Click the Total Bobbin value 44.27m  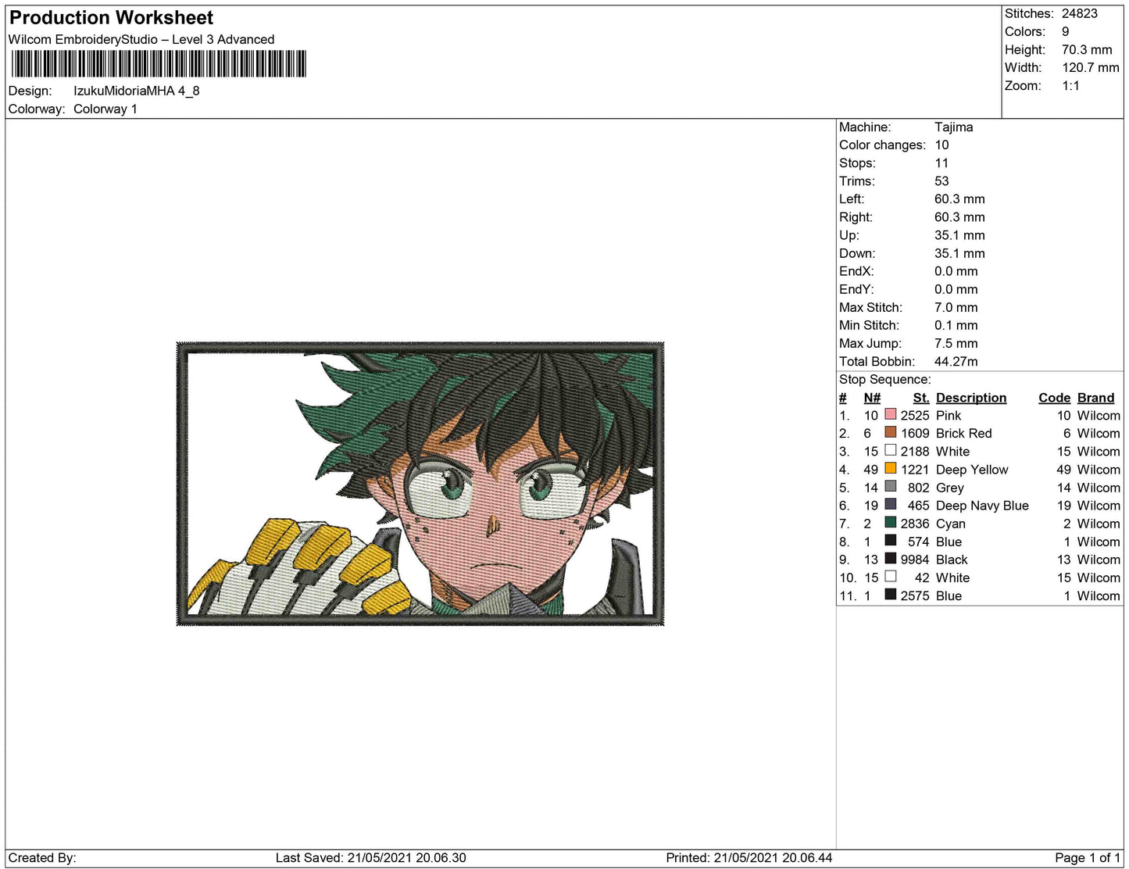956,361
